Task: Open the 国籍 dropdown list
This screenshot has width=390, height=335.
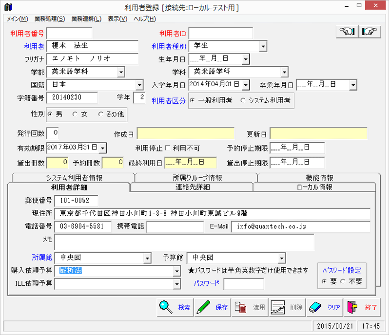Action: point(139,85)
